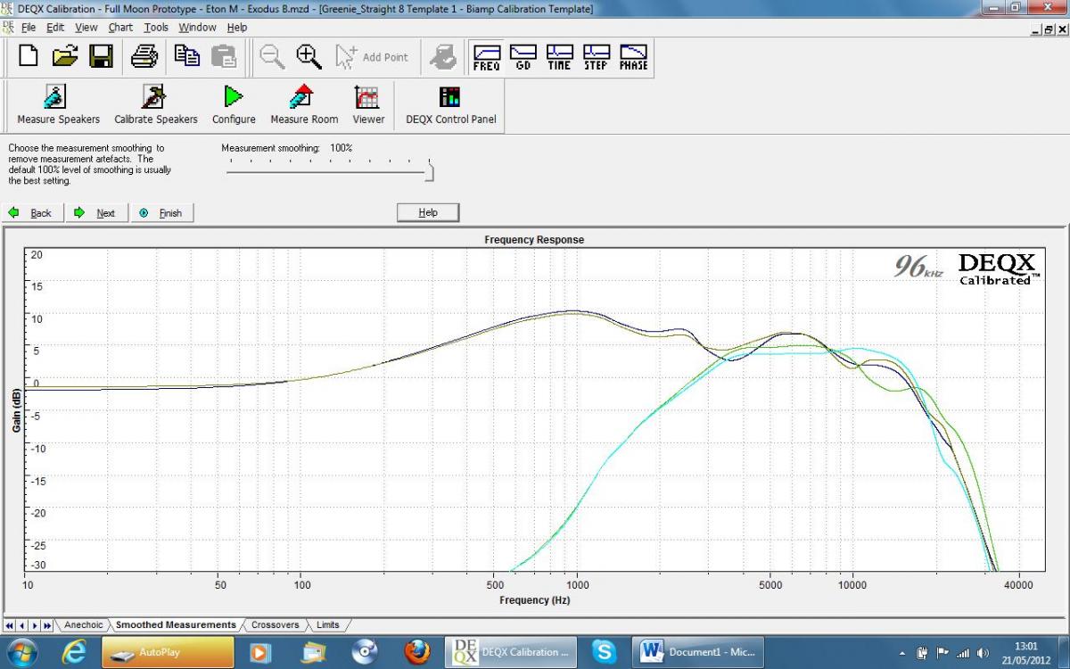Switch to GD group delay chart
Screen dimensions: 1070x669
tap(523, 58)
